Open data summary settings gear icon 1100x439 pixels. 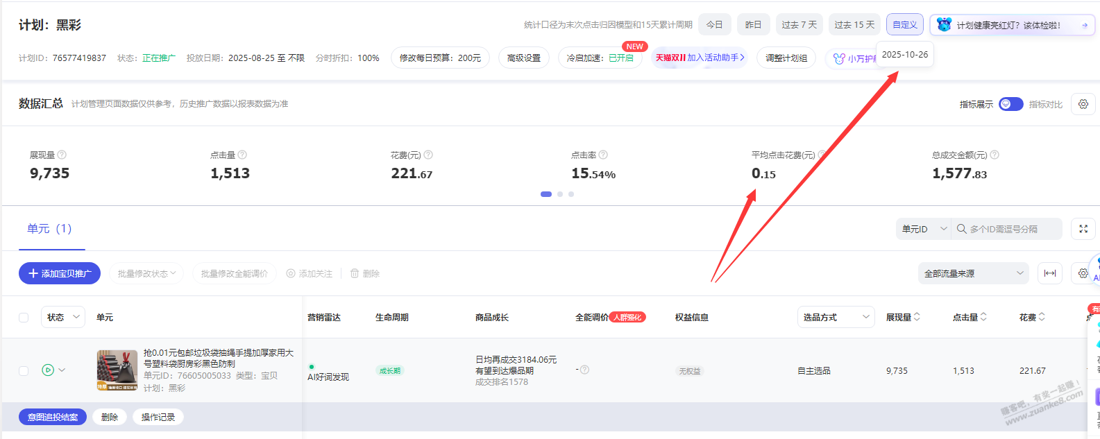(x=1083, y=104)
